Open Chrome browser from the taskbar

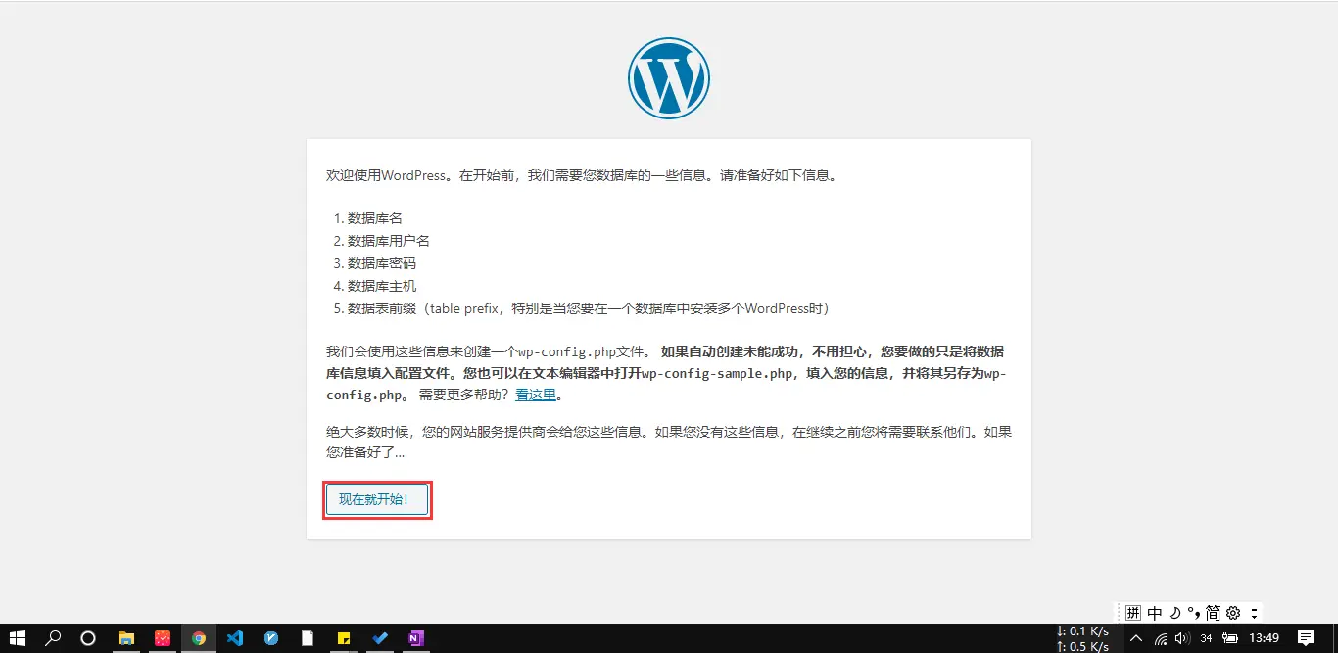click(199, 638)
